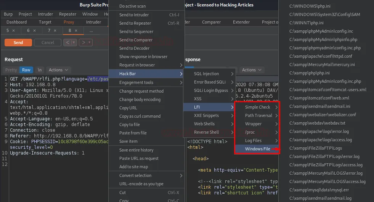Choose Send to Sequencer

pos(146,32)
